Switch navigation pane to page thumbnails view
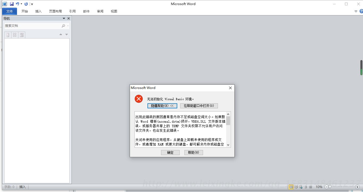The height and width of the screenshot is (192, 363). (x=15, y=35)
